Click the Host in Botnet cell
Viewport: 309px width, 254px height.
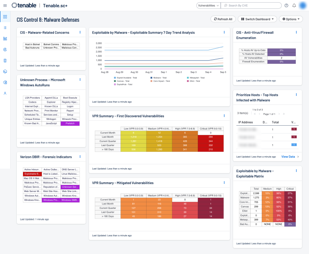point(32,44)
